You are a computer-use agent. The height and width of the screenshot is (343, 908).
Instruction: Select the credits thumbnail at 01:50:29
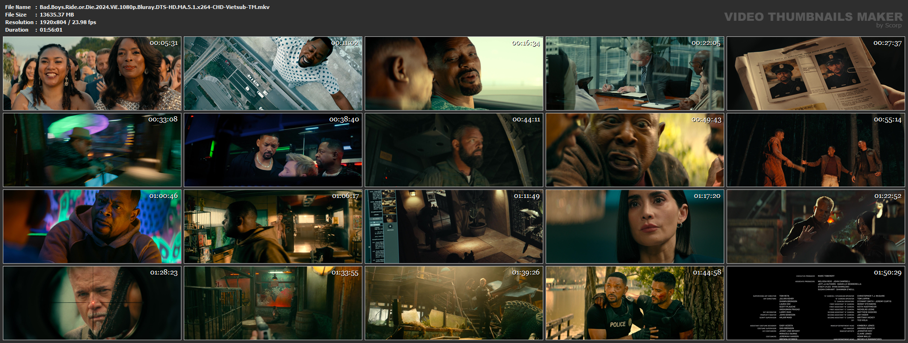[816, 303]
